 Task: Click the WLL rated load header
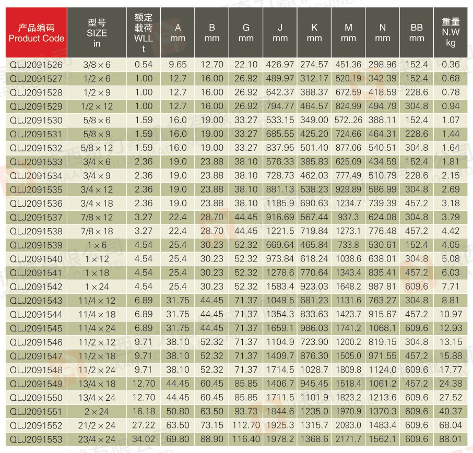click(143, 33)
